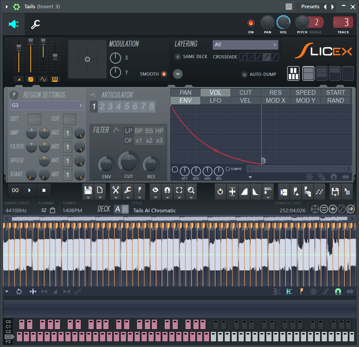Select highpass HP filter mode
This screenshot has height=347, width=359.
[x=159, y=131]
